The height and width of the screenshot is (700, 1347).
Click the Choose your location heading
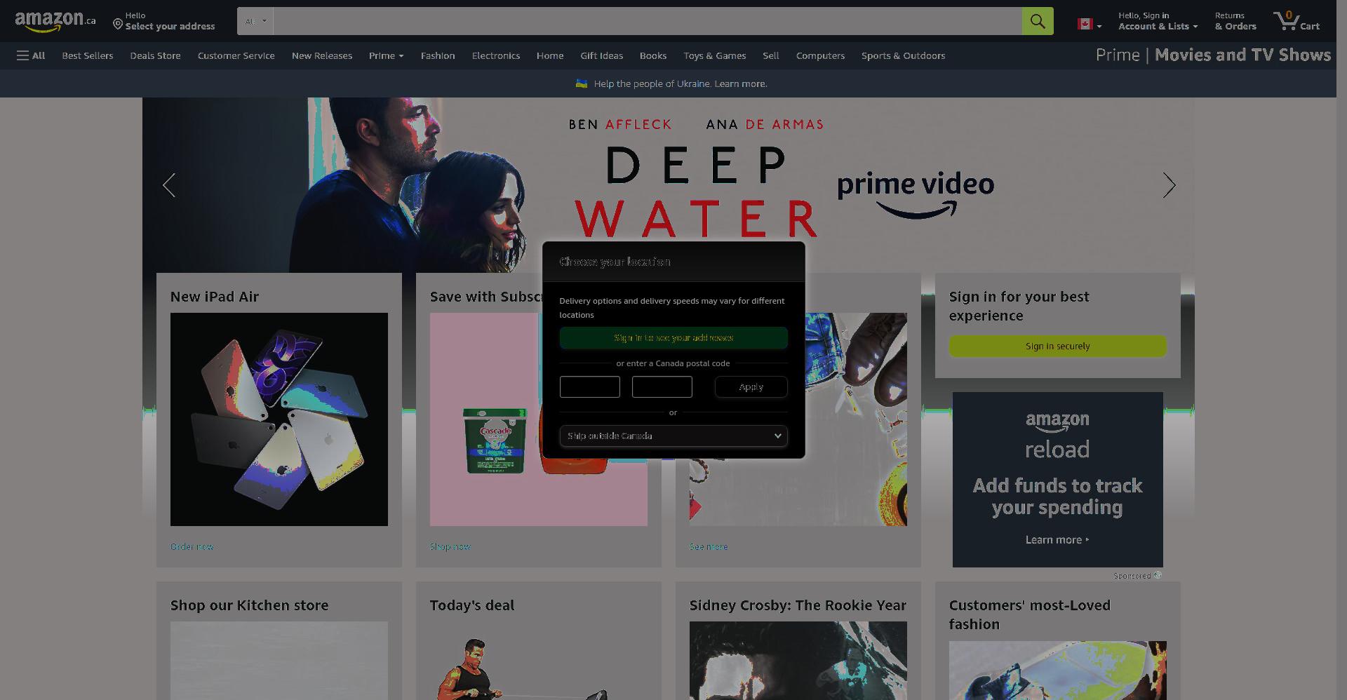(x=615, y=262)
